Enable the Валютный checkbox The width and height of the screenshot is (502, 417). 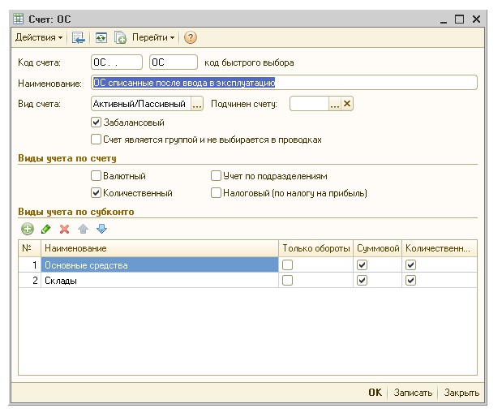97,175
